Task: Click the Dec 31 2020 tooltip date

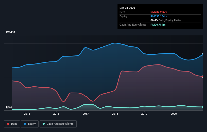Action: tap(127, 8)
